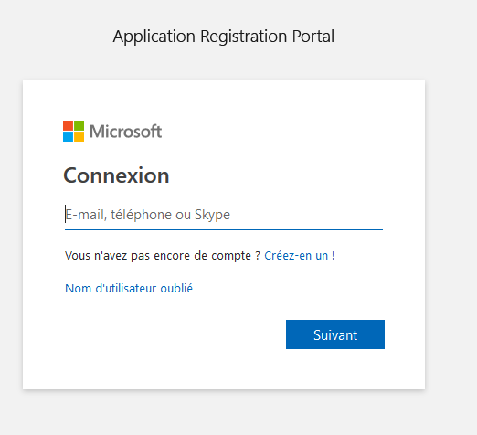
Task: Focus the E-mail, téléphone ou Skype field
Action: click(224, 215)
